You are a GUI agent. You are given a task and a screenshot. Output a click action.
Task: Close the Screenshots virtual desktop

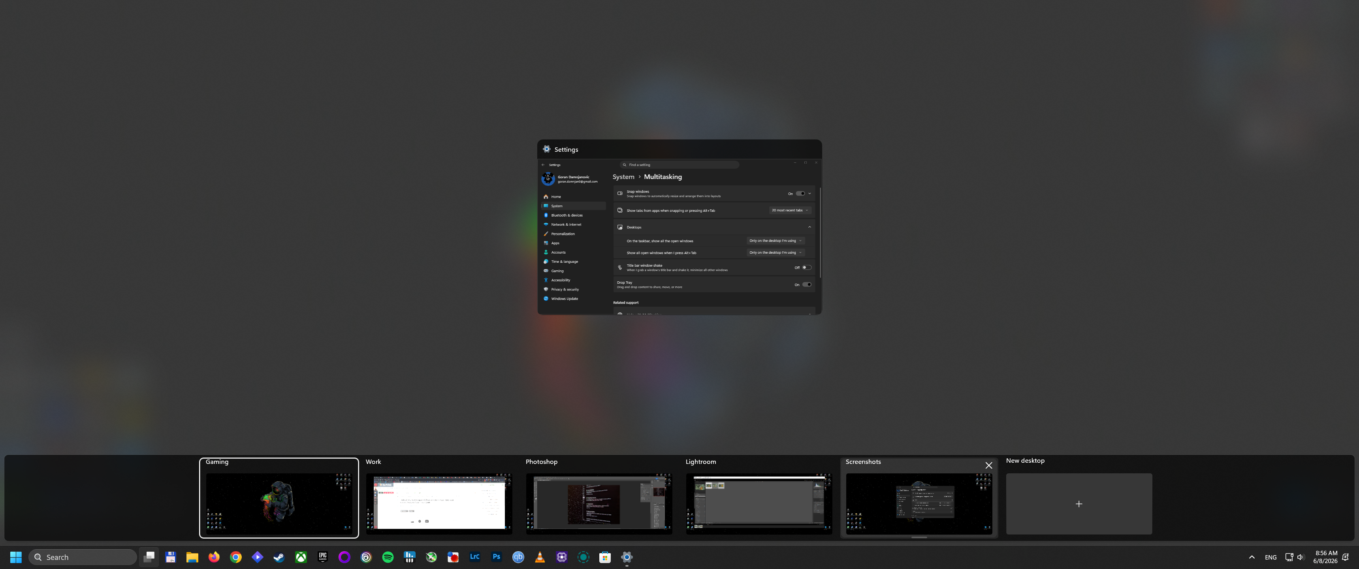point(989,465)
